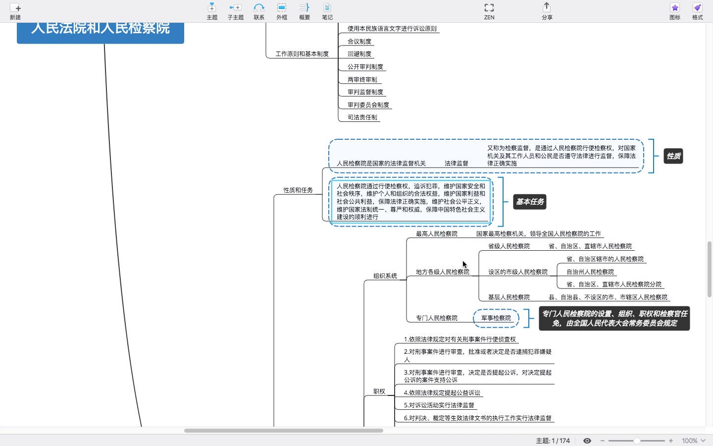Adjust the zoom slider handle

click(x=637, y=441)
